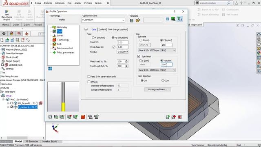Click the Cutting conditions button
Viewport: 261px width, 147px height.
pos(158,89)
